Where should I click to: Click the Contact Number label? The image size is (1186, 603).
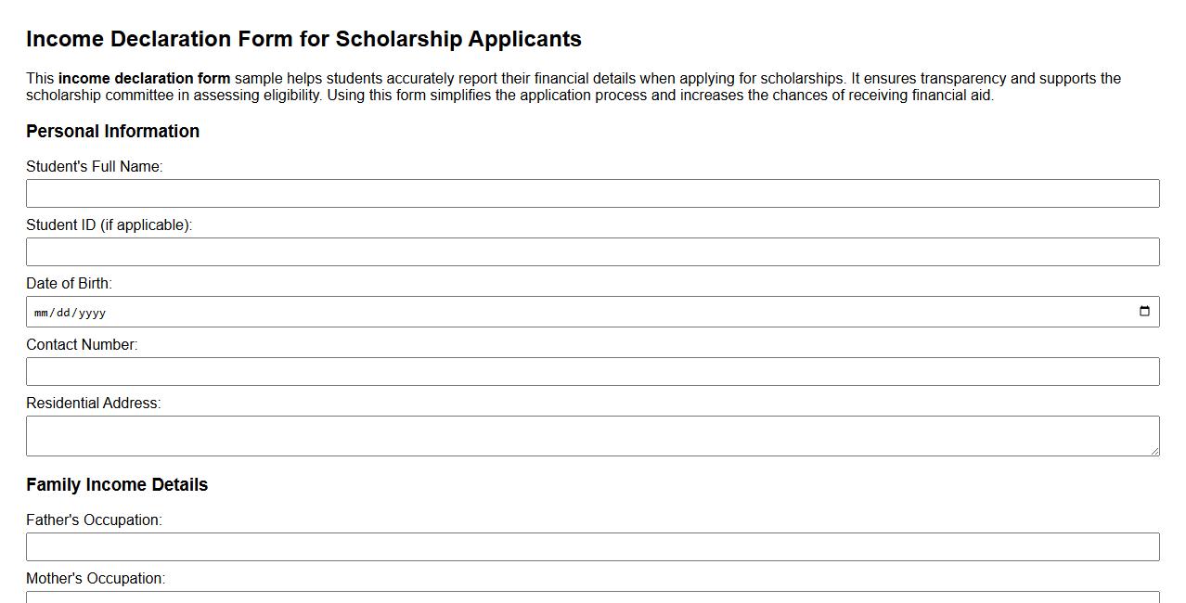pyautogui.click(x=82, y=344)
